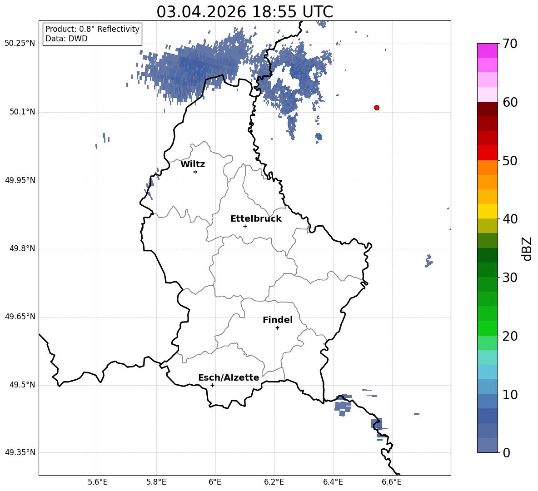Screen dimensions: 538x491
Task: Select the Wiltz station cross marker
Action: [x=195, y=172]
